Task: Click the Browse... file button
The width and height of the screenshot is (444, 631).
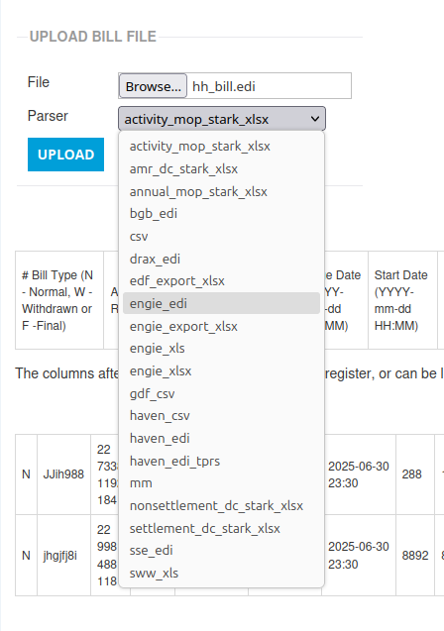Action: tap(153, 86)
